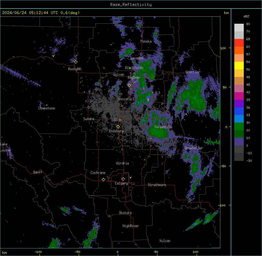This screenshot has height=256, width=262.
Task: Choose the top light gray 70-80 dBZ swatch
Action: tap(239, 28)
